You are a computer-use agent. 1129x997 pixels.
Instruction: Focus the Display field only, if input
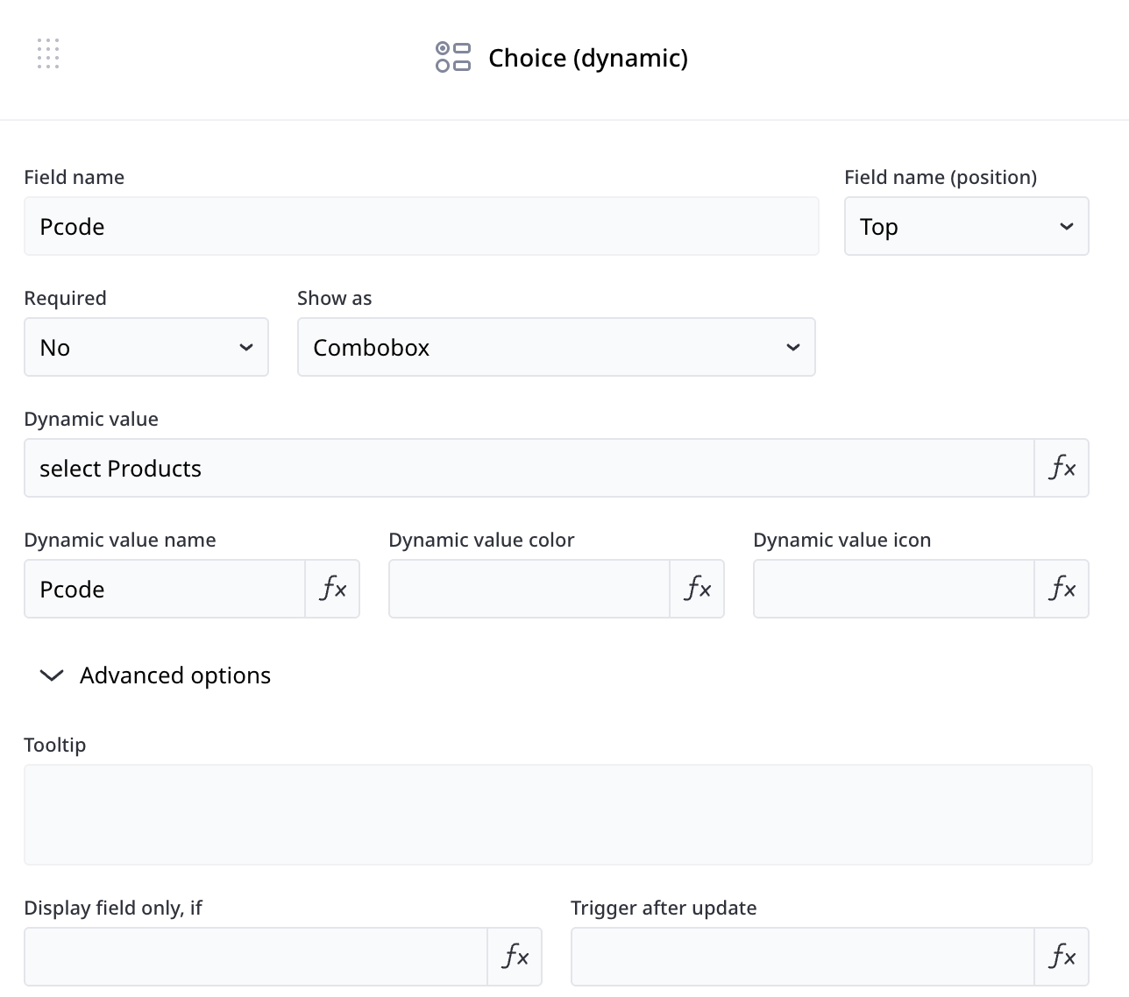255,957
